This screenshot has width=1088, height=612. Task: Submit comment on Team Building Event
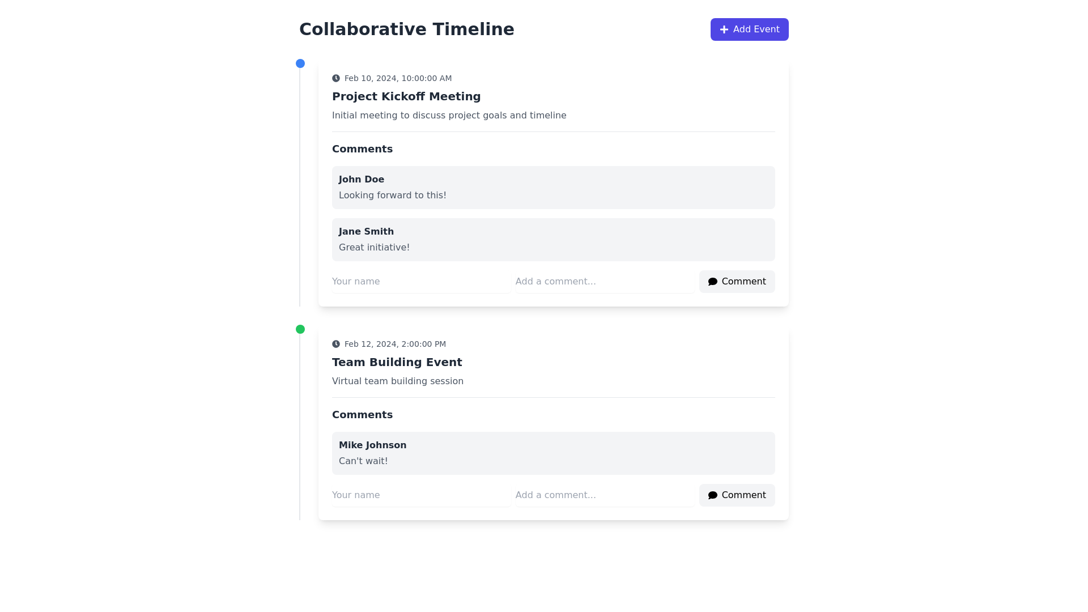[x=737, y=495]
